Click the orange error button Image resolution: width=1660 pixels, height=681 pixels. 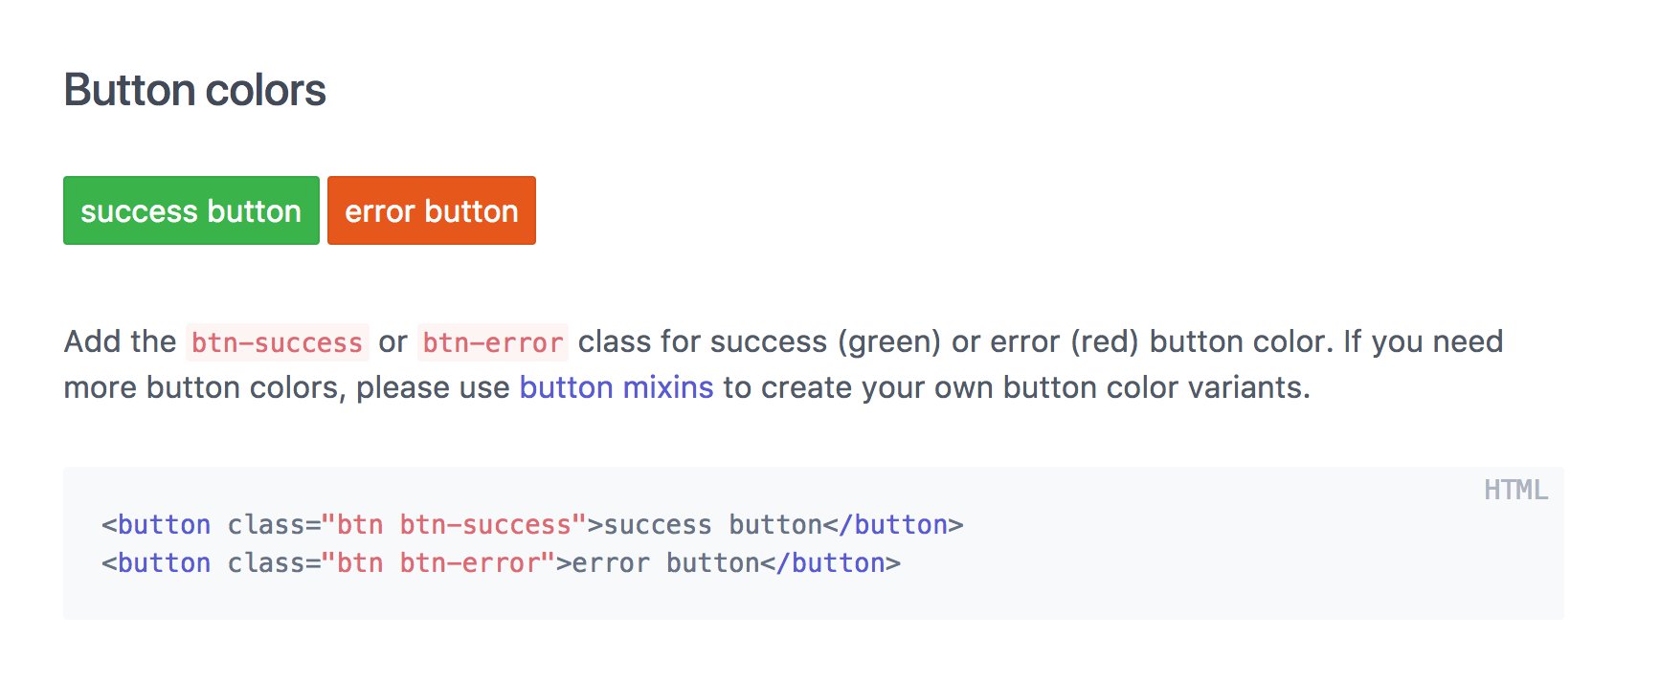(432, 210)
